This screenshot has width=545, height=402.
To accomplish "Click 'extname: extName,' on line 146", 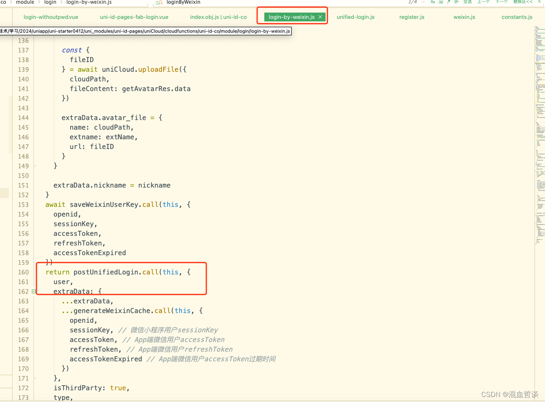I will pos(104,137).
